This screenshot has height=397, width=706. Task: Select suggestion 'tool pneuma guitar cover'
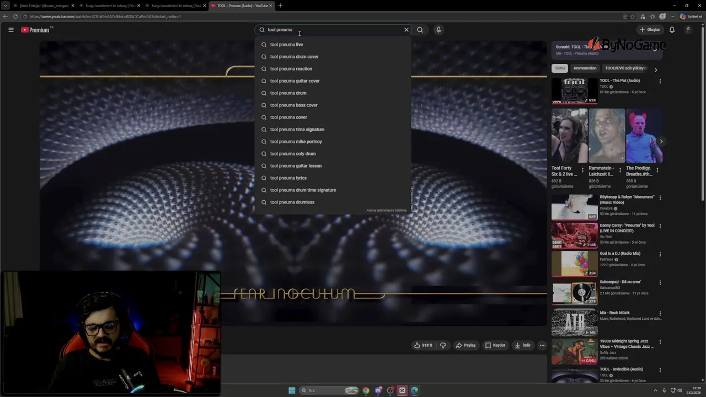(333, 81)
